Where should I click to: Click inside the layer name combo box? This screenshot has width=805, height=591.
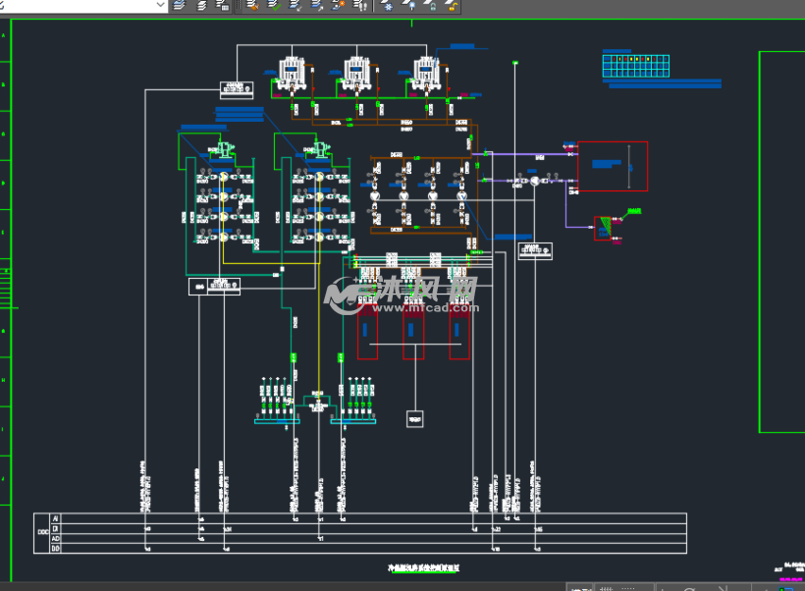click(x=77, y=5)
